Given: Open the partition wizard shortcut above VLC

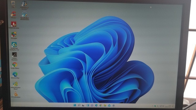Looking at the screenshot, I should (x=15, y=86).
